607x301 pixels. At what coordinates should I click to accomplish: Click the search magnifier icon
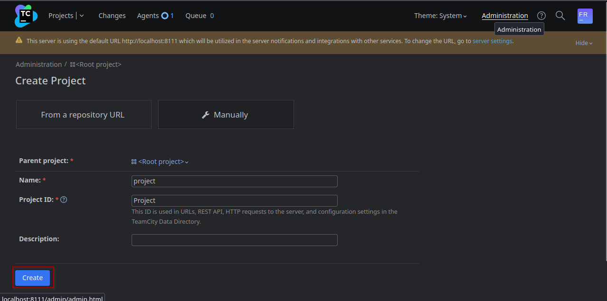coord(560,16)
